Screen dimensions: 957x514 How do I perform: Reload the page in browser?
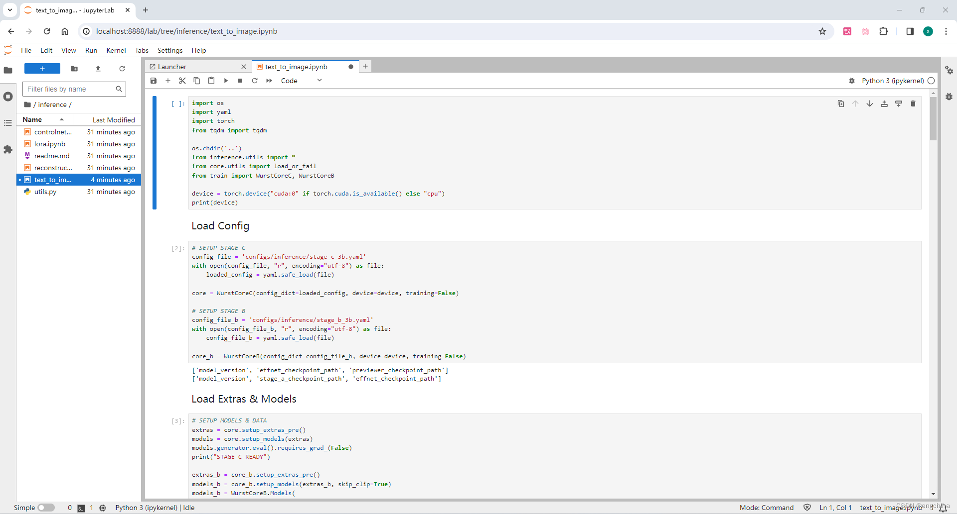47,31
